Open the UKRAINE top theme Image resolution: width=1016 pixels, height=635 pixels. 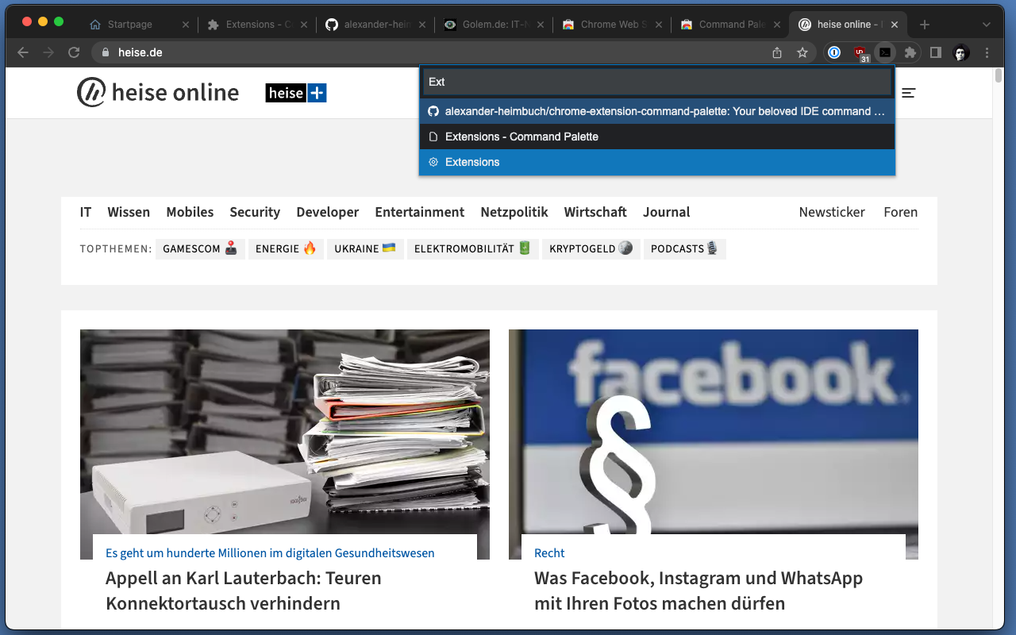click(x=365, y=248)
